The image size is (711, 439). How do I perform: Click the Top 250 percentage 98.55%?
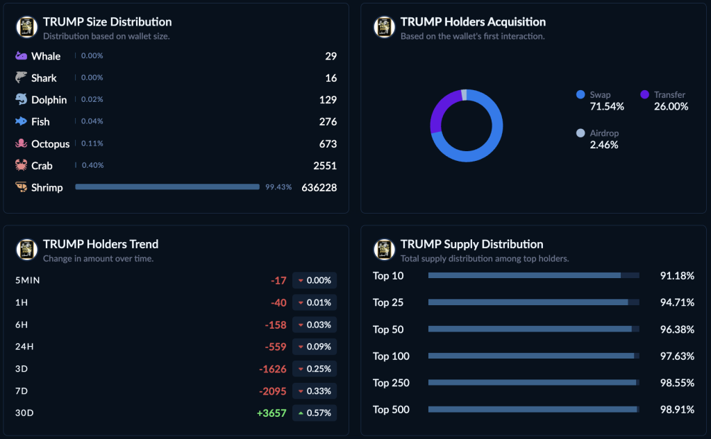point(677,383)
